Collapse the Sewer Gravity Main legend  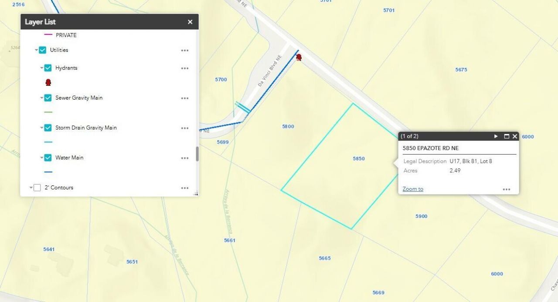(x=42, y=98)
